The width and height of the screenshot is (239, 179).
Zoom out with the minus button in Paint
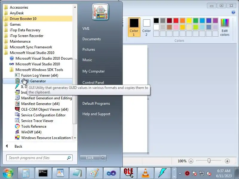click(191, 161)
